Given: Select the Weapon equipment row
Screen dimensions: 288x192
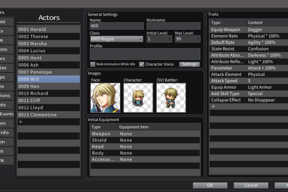Looking at the screenshot, I should [x=145, y=134].
